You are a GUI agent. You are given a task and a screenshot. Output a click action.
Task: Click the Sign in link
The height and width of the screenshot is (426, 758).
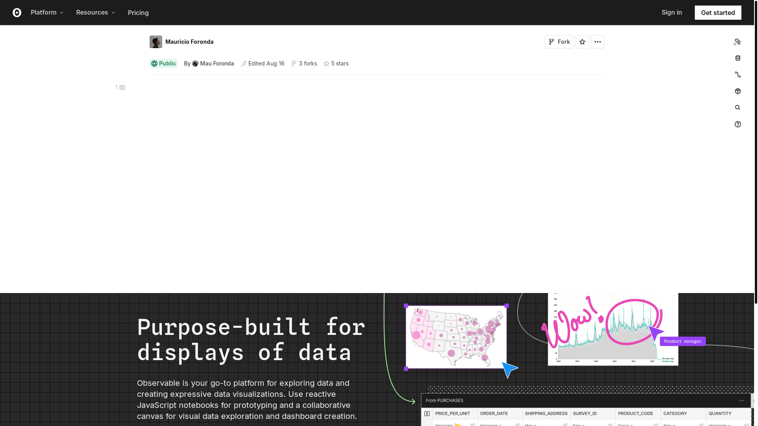point(672,13)
